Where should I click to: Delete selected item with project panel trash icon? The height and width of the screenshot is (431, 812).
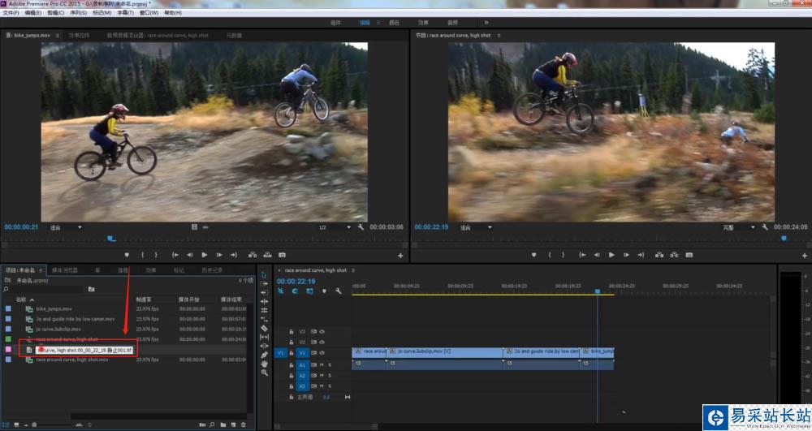243,425
